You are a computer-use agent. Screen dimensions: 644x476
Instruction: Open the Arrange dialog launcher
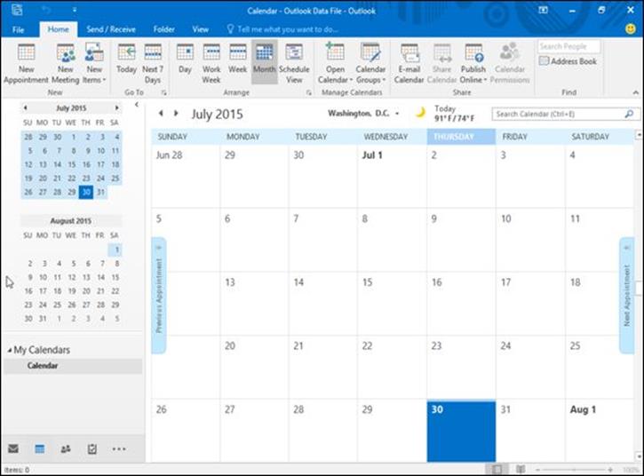point(308,93)
